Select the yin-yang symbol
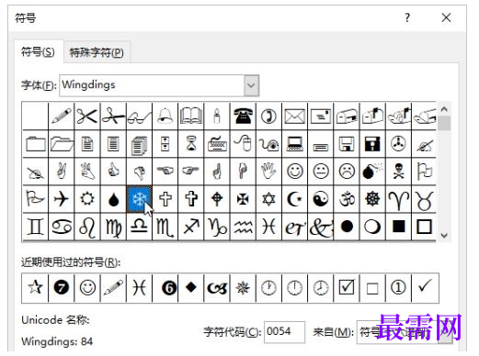 pyautogui.click(x=321, y=199)
